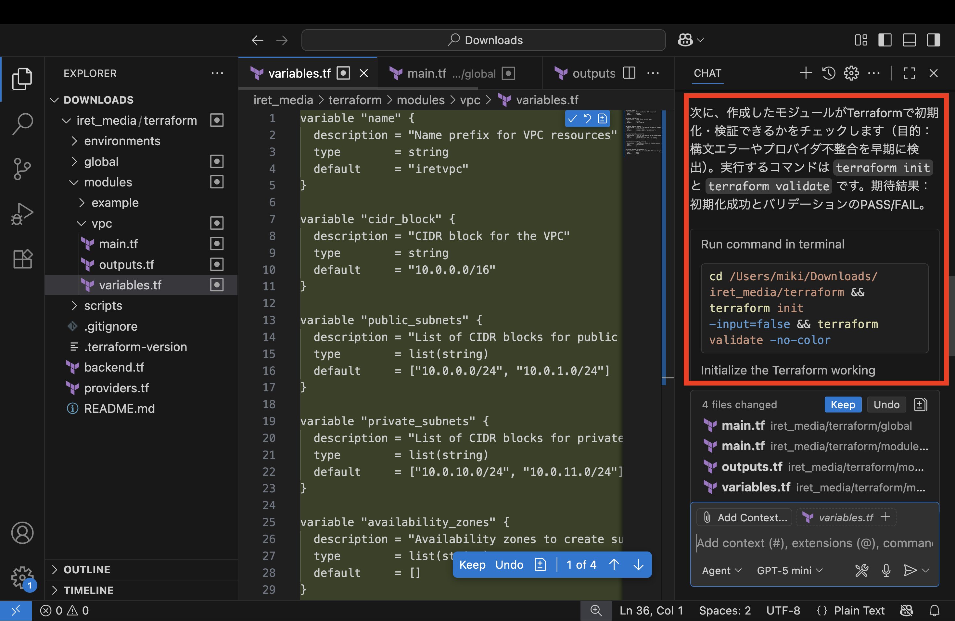Show chat history clock icon

(x=829, y=73)
